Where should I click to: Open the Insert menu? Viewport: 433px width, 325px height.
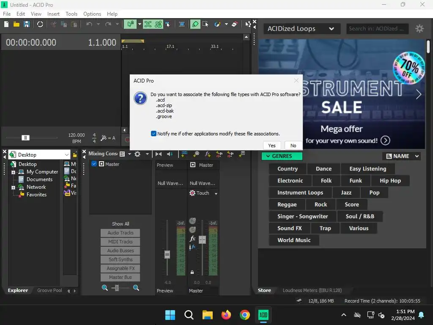(53, 14)
